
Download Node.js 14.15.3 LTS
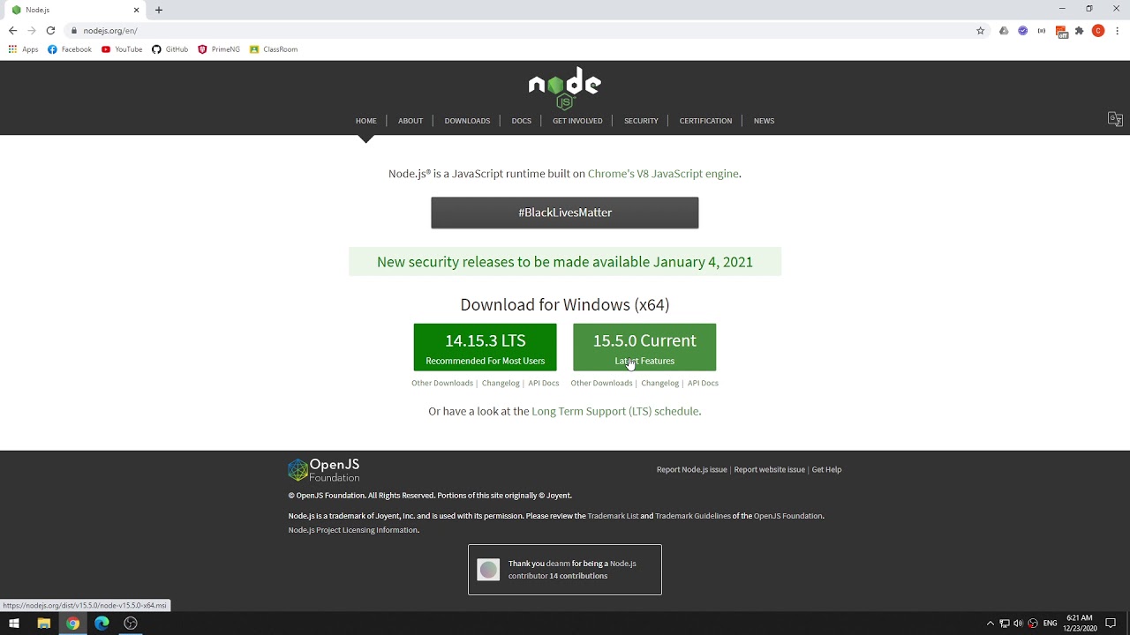click(485, 347)
